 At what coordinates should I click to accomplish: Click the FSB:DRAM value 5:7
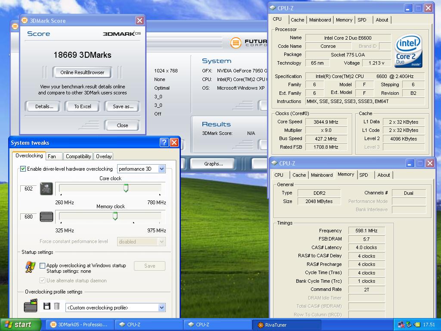click(x=366, y=239)
